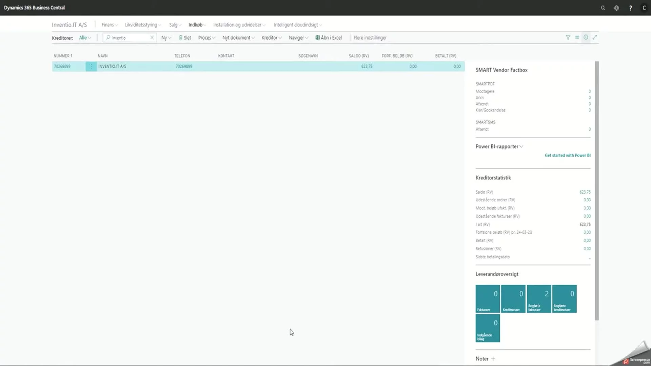Click Inventio.IT A/S company name
651x366 pixels.
coord(69,25)
